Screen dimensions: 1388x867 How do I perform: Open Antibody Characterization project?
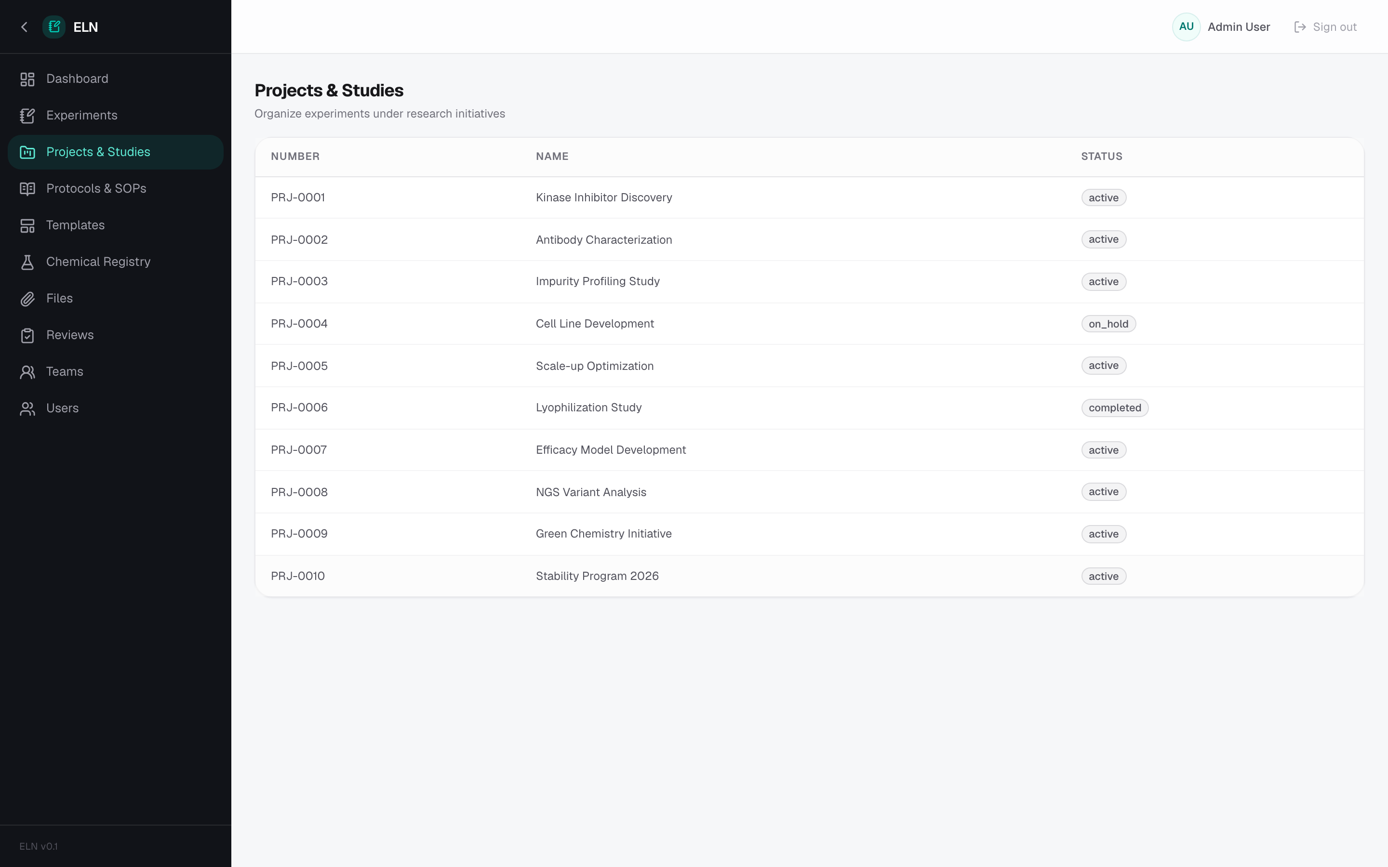tap(603, 240)
